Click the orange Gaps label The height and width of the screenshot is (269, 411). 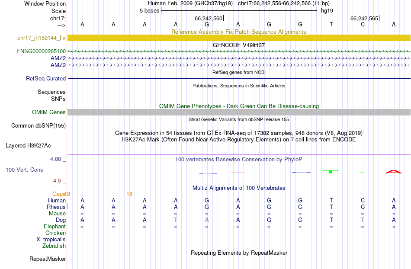point(59,194)
